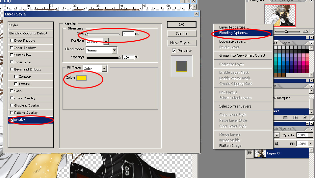315x178 pixels.
Task: Click the yellow stroke Color swatch
Action: pos(81,78)
